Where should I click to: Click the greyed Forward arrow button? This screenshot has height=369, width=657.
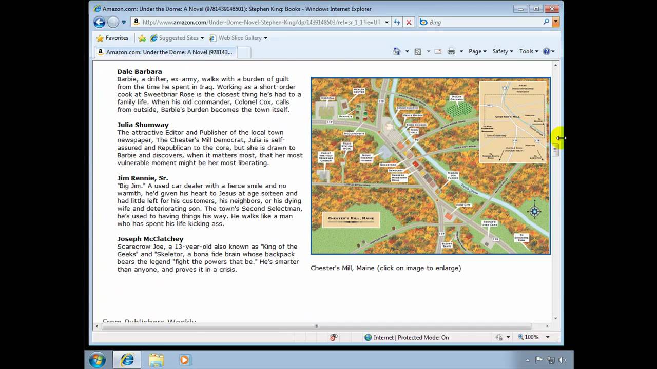pos(113,22)
